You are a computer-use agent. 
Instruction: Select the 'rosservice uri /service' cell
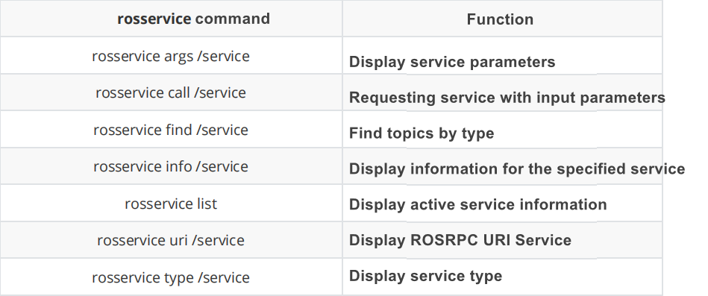coord(171,239)
